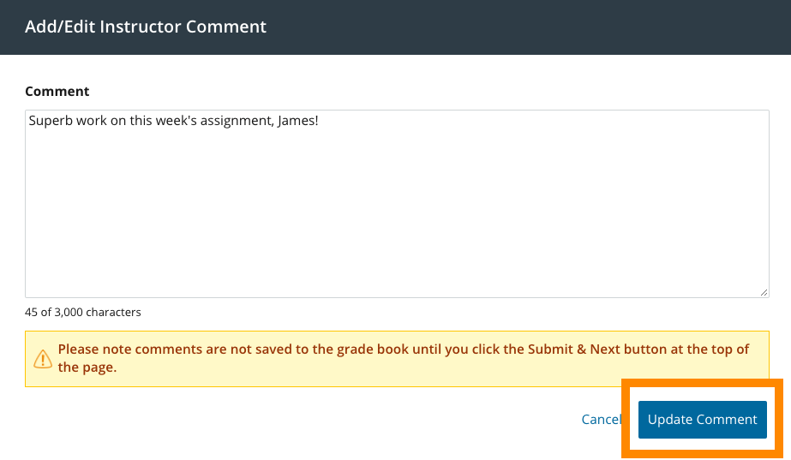This screenshot has width=791, height=460.
Task: Place cursor after "James!" in comment
Action: tap(319, 121)
